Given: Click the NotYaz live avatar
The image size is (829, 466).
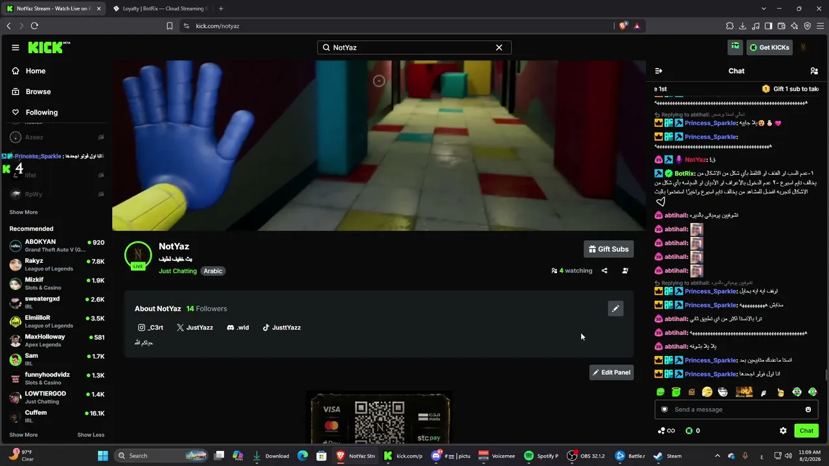Looking at the screenshot, I should click(x=138, y=255).
